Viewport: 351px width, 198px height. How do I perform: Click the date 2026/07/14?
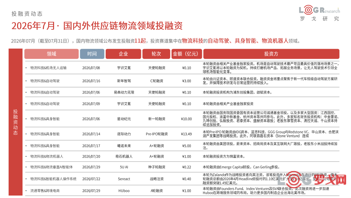click(x=91, y=134)
